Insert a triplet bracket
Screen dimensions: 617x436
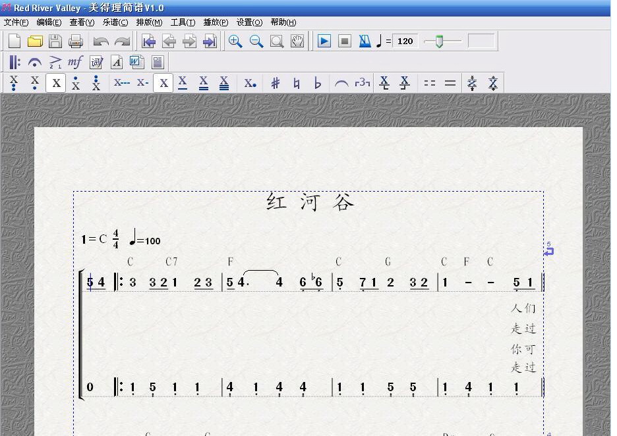(362, 83)
